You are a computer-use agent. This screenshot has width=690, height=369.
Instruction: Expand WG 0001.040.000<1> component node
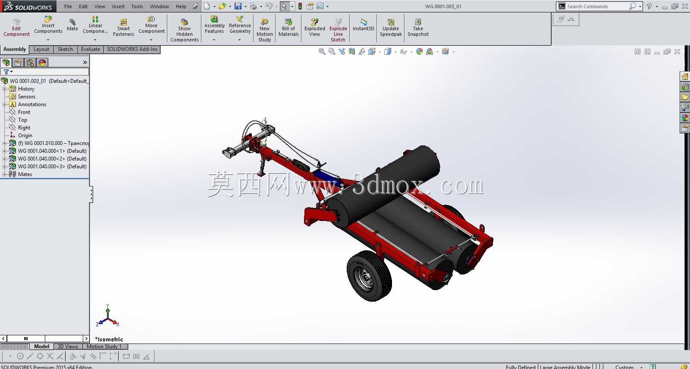[x=5, y=151]
